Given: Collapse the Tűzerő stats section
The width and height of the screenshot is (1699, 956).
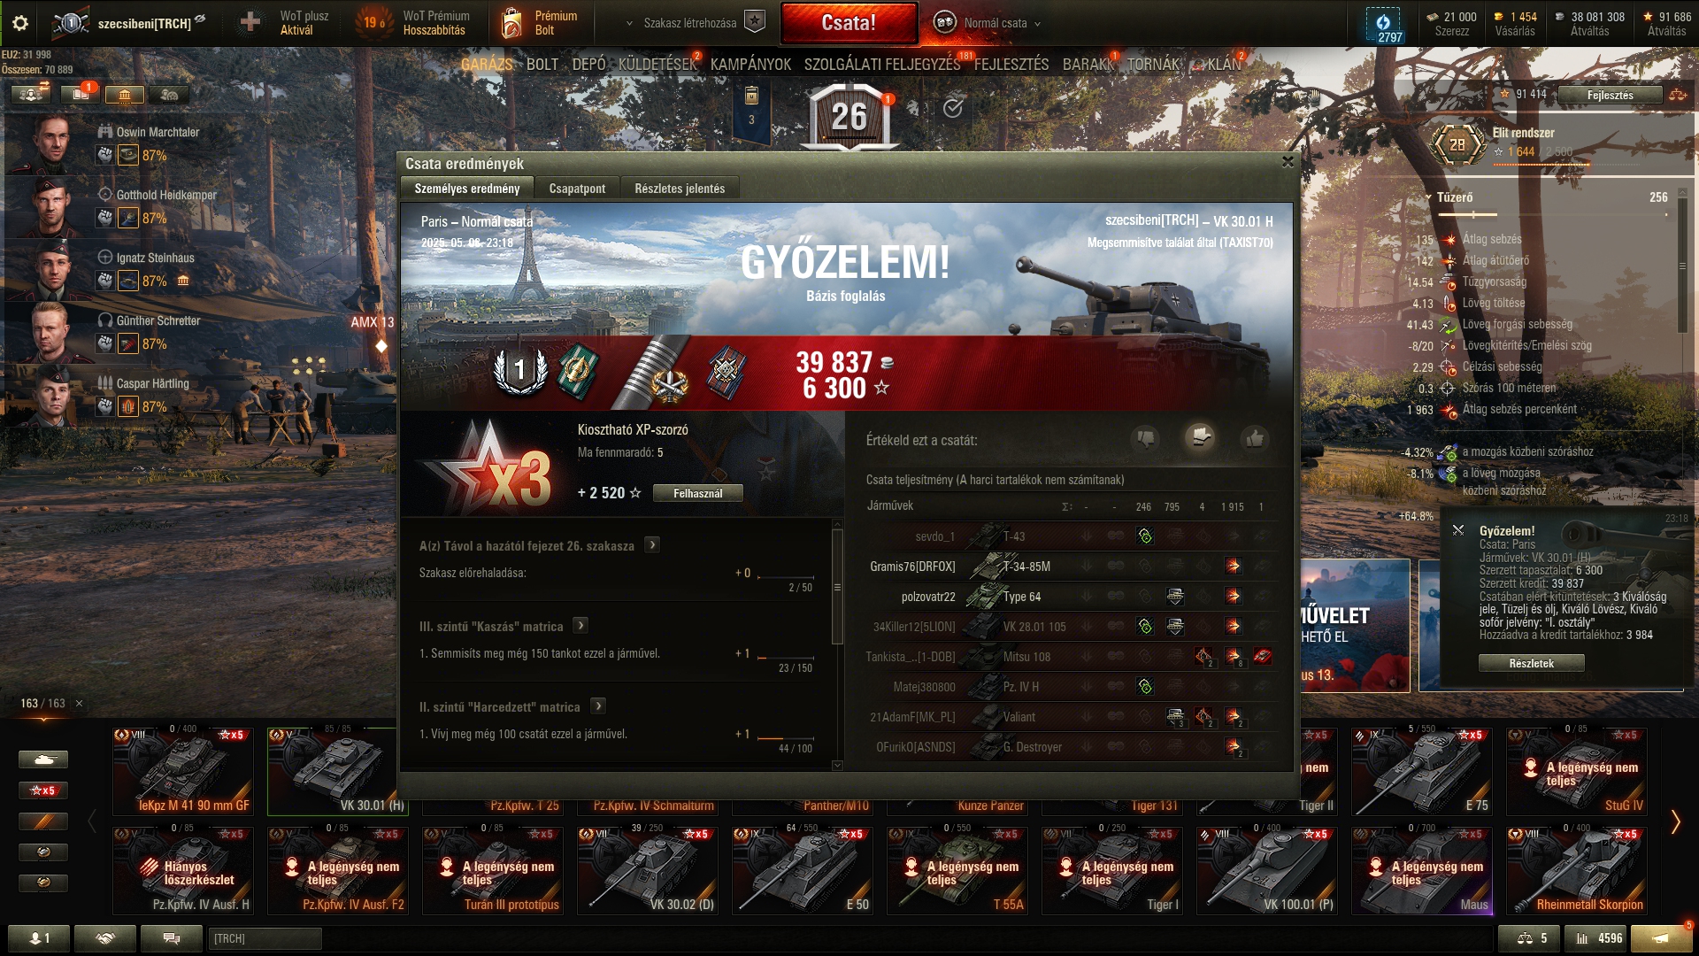Looking at the screenshot, I should tap(1428, 197).
